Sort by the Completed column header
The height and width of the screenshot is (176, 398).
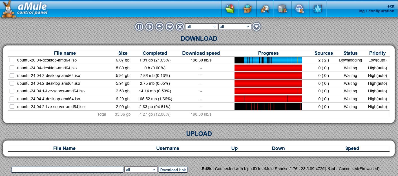(155, 53)
